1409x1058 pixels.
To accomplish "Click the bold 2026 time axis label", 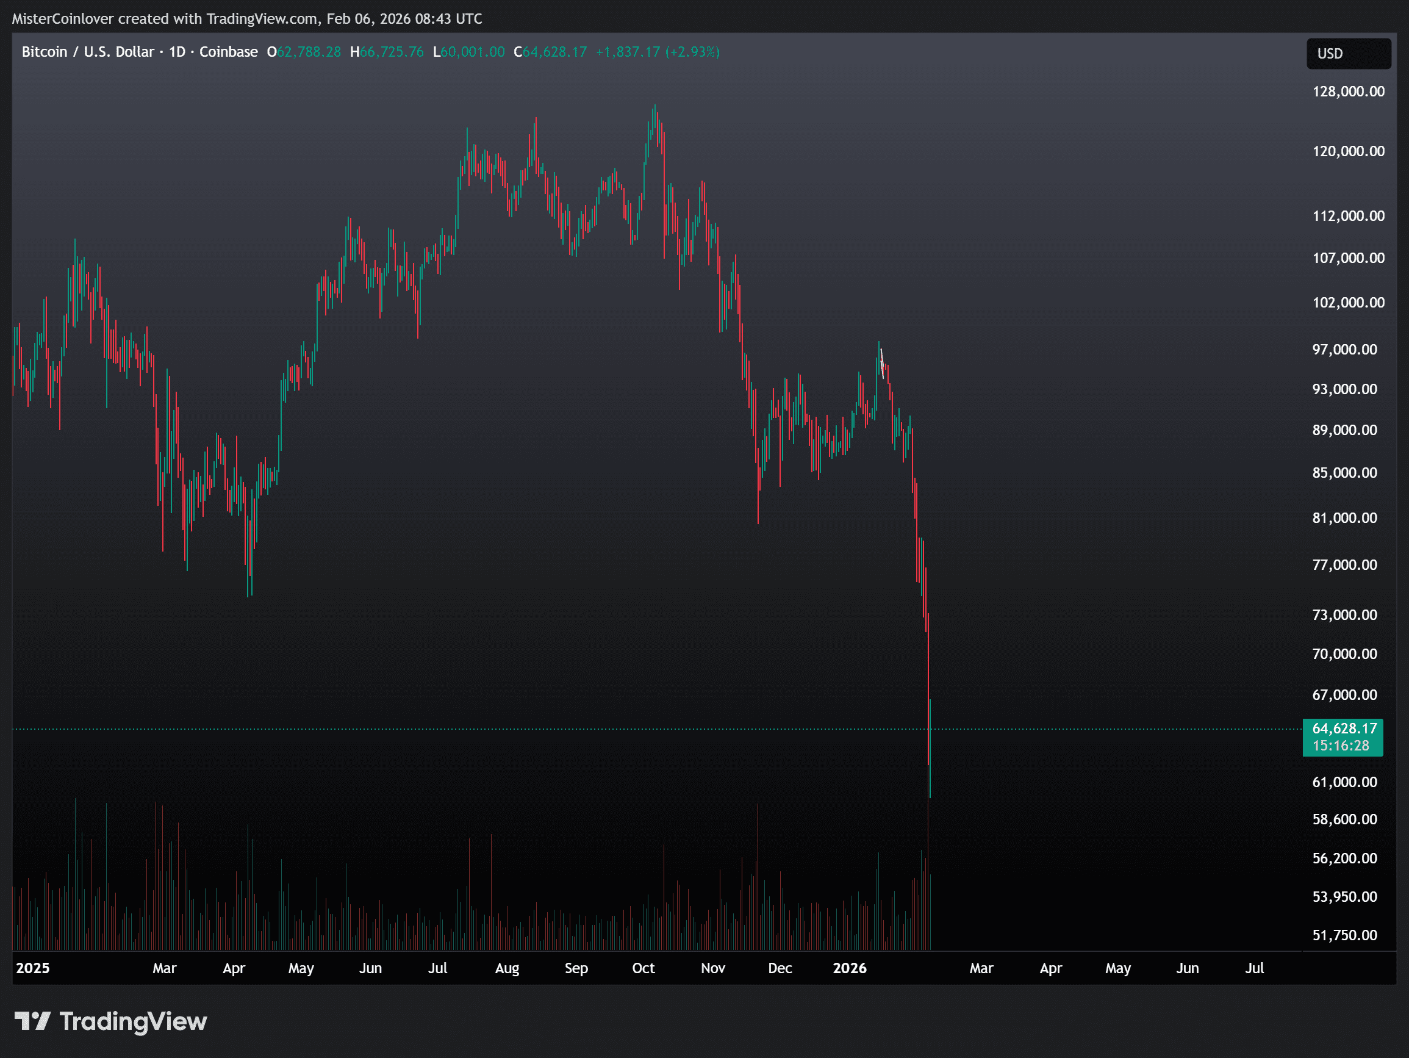I will [x=849, y=968].
